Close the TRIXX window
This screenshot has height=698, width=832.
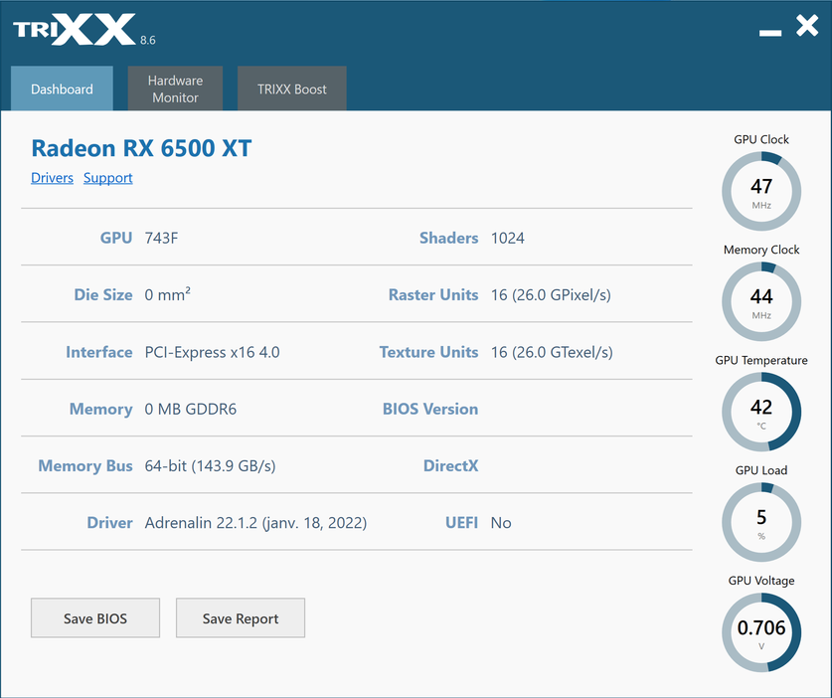807,26
